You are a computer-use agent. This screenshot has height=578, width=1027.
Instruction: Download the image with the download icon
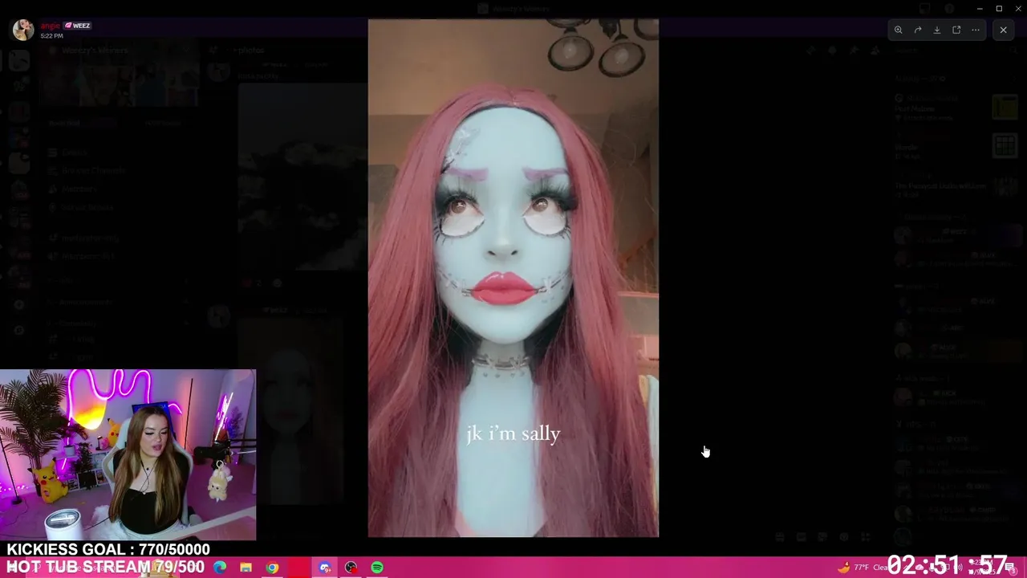click(x=936, y=30)
